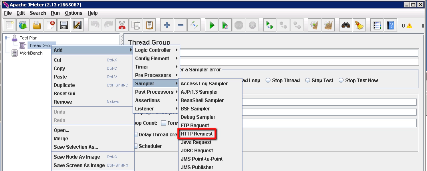Screen dimensions: 427x171
Task: Open the Function Helper dialog icon
Action: [x=377, y=25]
